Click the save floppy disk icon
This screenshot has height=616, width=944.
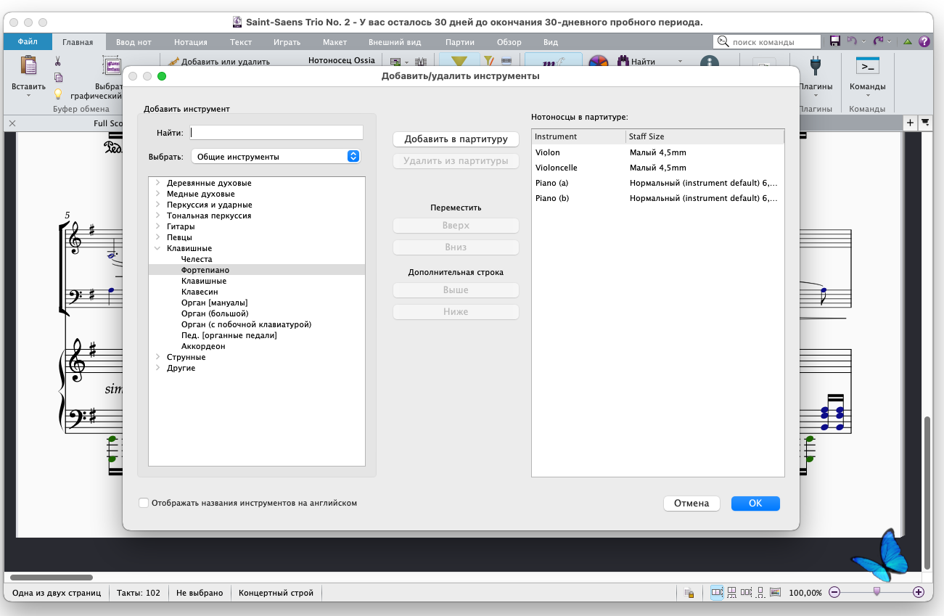[x=836, y=41]
